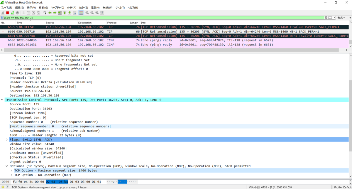Zoom in main window text
Image resolution: width=352 pixels, height=189 pixels.
pos(87,13)
